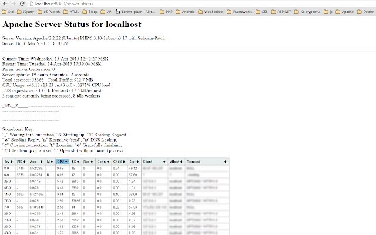Sort the table by PID column
This screenshot has height=235, width=376.
pyautogui.click(x=21, y=162)
